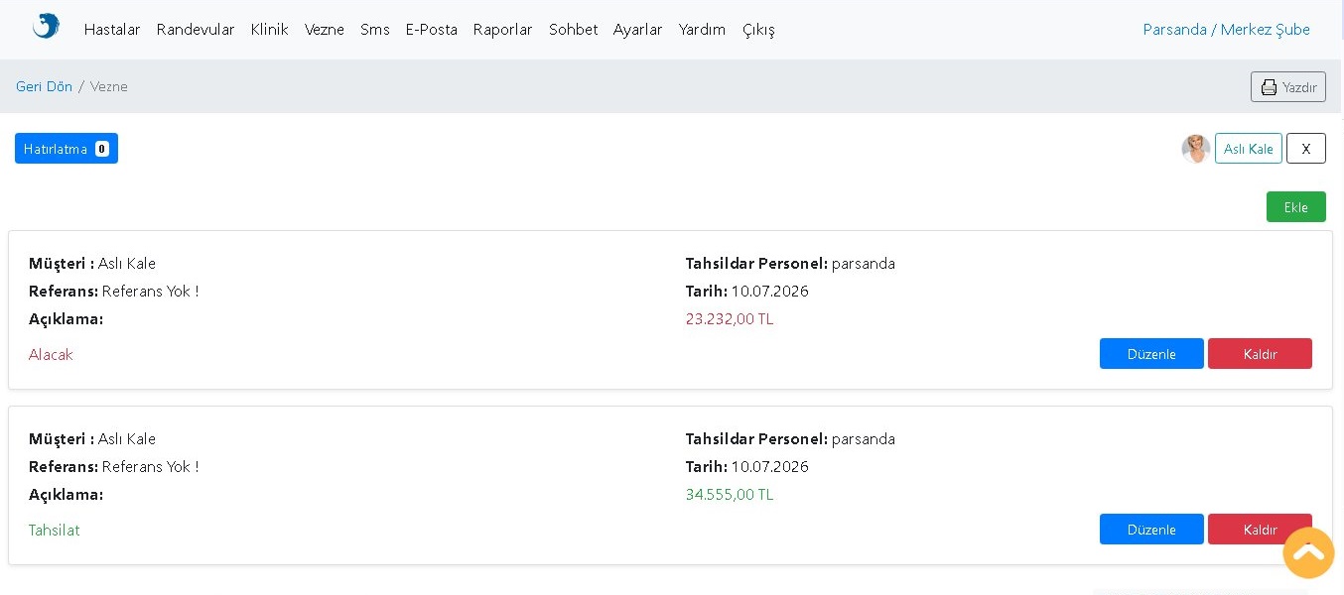
Task: Click the Parsanda logo icon
Action: click(x=46, y=26)
